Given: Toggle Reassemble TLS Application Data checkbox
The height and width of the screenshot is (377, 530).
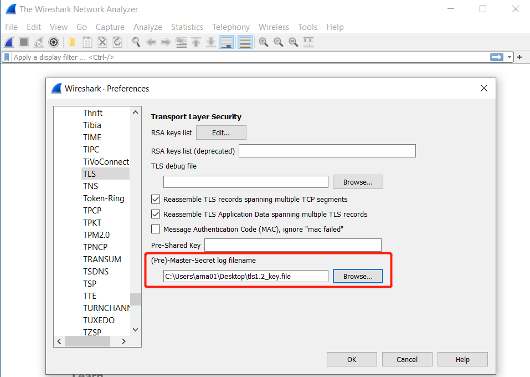Looking at the screenshot, I should click(x=156, y=214).
